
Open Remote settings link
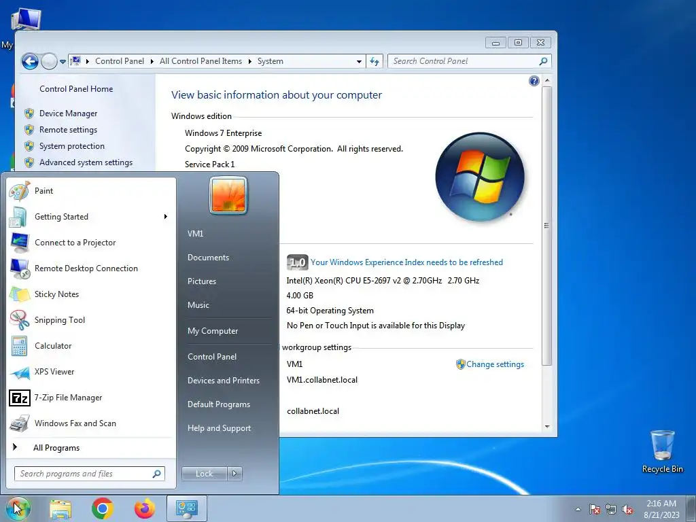coord(68,130)
